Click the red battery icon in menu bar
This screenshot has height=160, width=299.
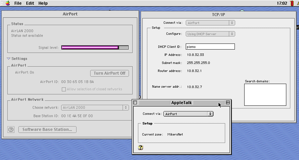pyautogui.click(x=291, y=3)
